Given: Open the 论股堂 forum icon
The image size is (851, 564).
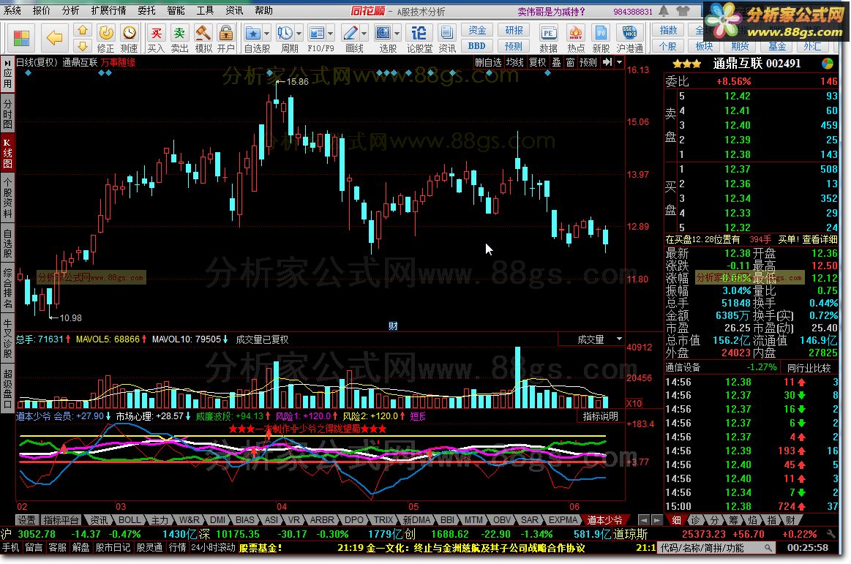Looking at the screenshot, I should pyautogui.click(x=419, y=33).
